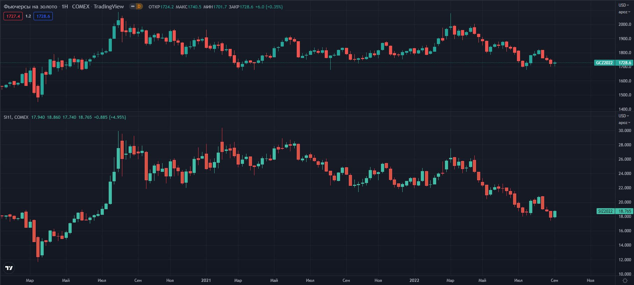634x285 pixels.
Task: Click the 2000.0 level on gold price scale
Action: click(x=625, y=24)
